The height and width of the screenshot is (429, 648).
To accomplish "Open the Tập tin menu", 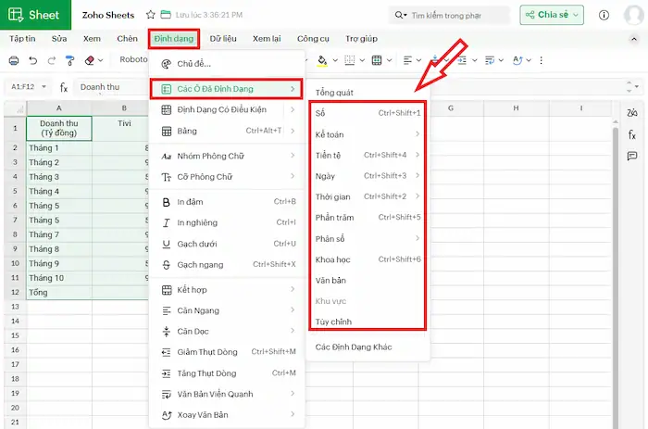I will 22,39.
